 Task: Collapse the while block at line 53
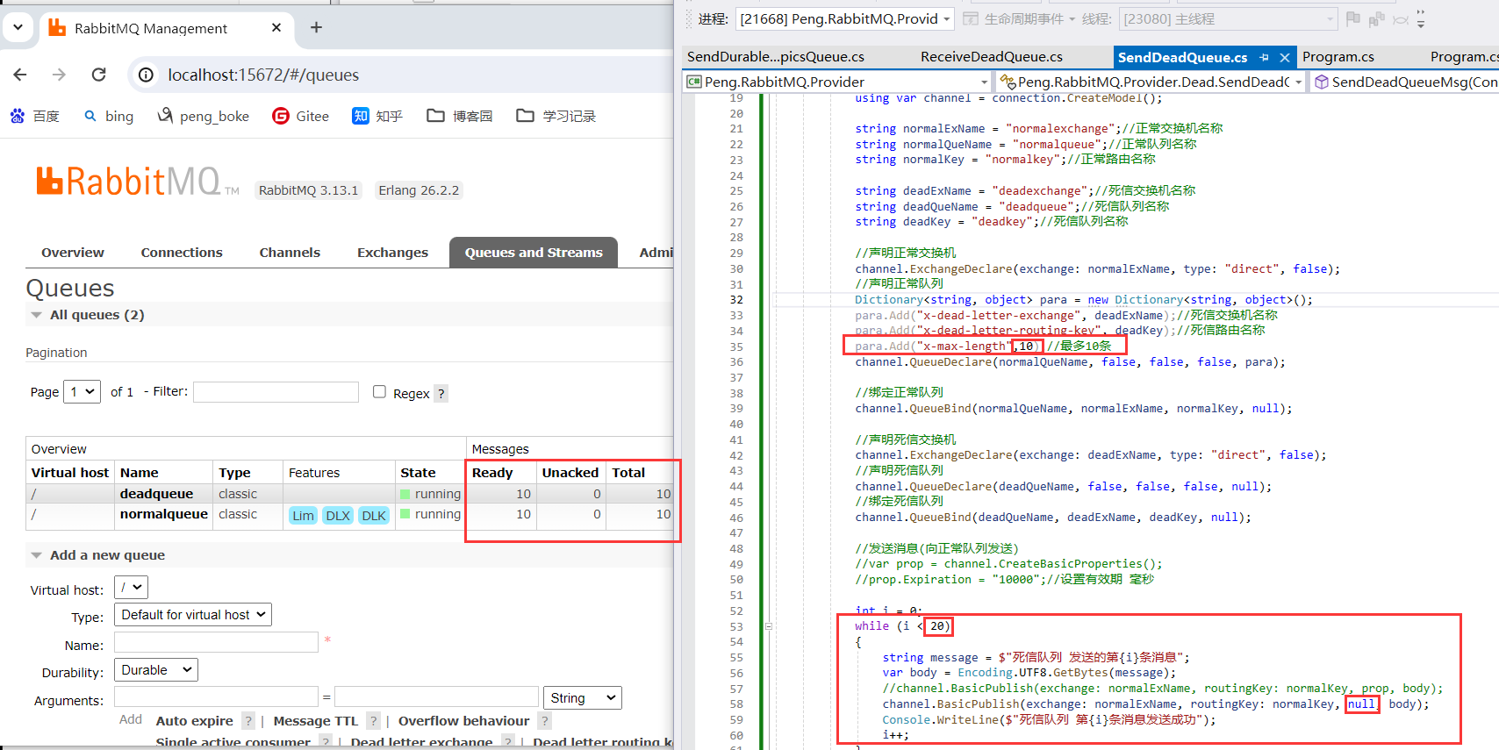(768, 626)
